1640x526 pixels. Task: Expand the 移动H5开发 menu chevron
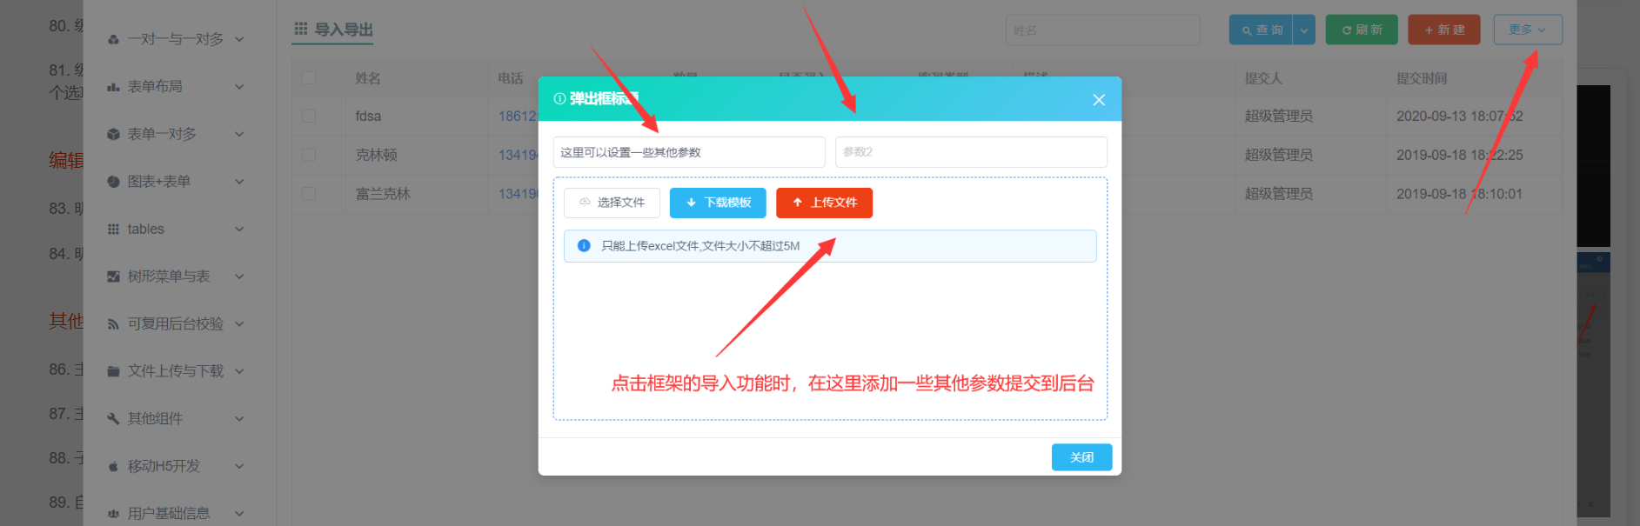point(239,466)
